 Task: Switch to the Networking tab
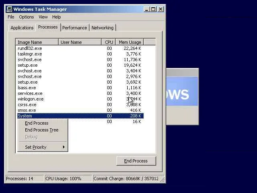click(x=102, y=28)
